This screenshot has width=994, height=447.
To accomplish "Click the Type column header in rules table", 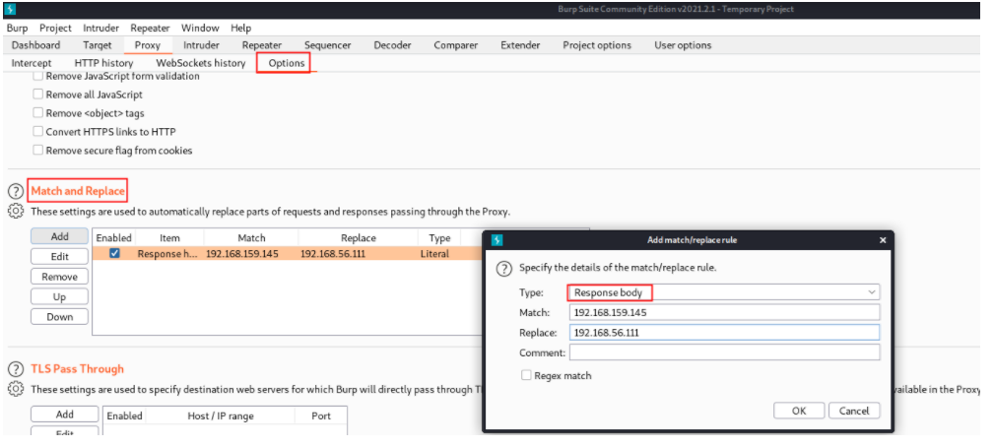I will [x=439, y=238].
